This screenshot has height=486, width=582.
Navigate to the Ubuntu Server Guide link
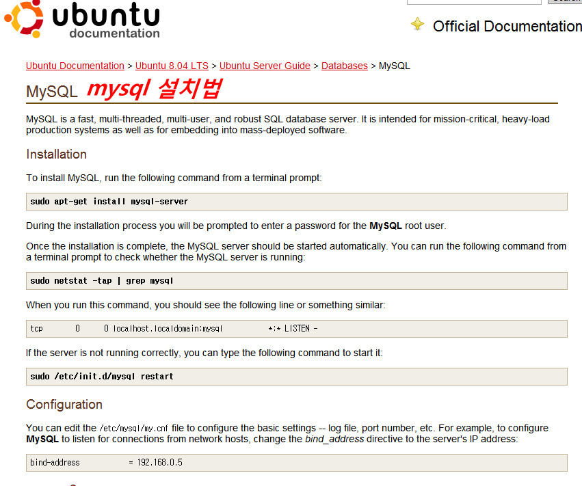click(x=265, y=66)
